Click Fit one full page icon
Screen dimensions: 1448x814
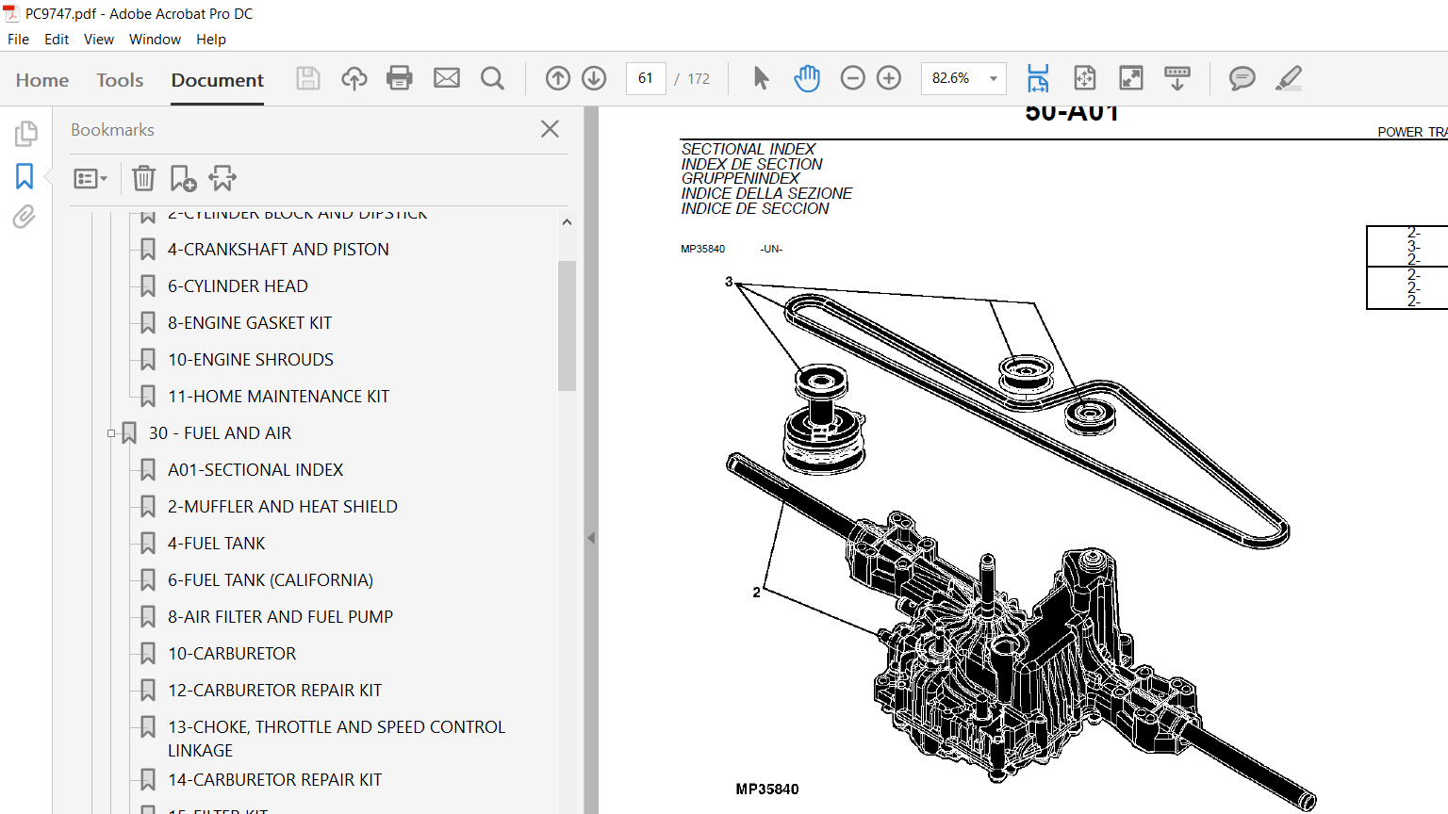click(x=1085, y=78)
